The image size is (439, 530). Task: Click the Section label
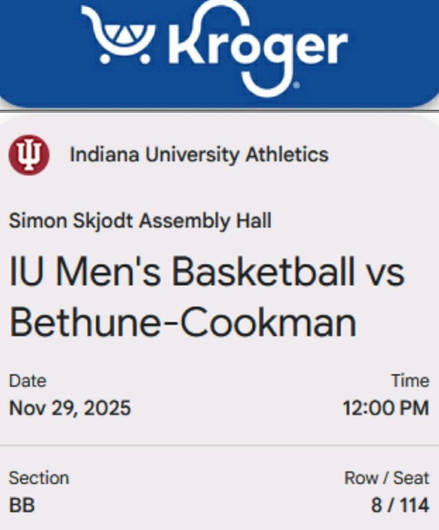(x=38, y=478)
